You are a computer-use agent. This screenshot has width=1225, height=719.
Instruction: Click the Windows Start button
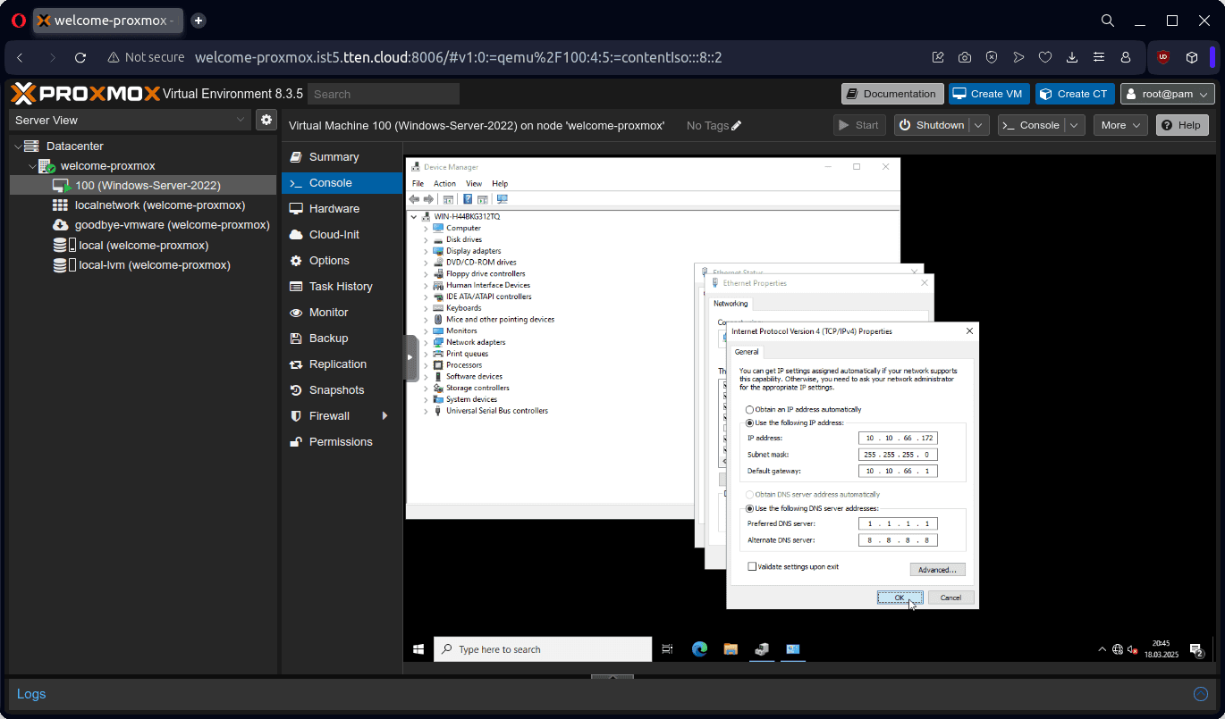pos(418,649)
